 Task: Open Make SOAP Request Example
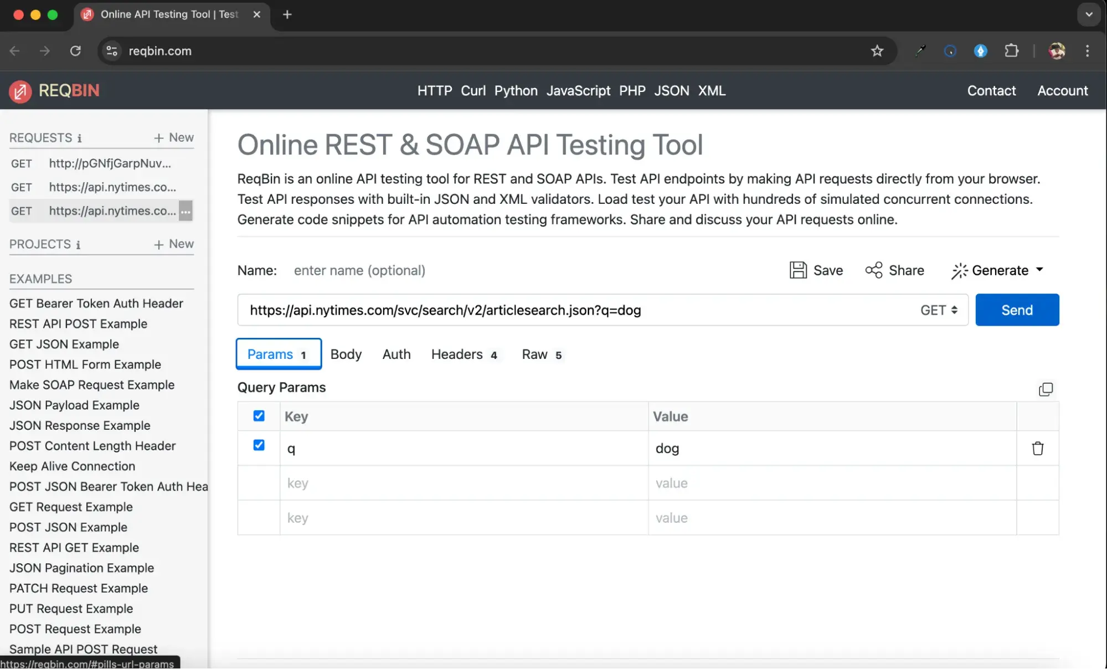click(x=91, y=385)
